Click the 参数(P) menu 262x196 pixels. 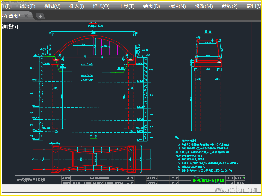coord(230,6)
